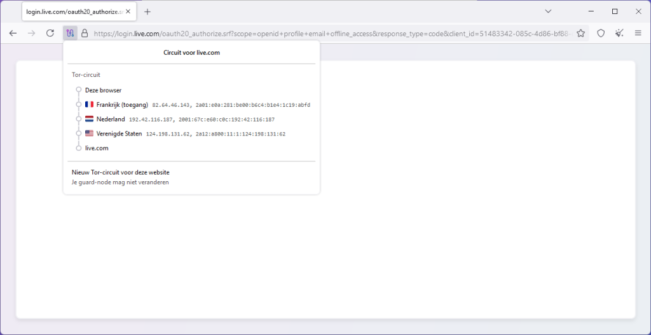This screenshot has width=651, height=335.
Task: Click the padlock site security icon
Action: [85, 33]
